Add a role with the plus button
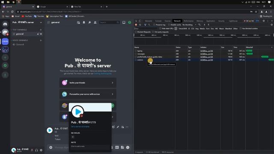 coord(73,137)
